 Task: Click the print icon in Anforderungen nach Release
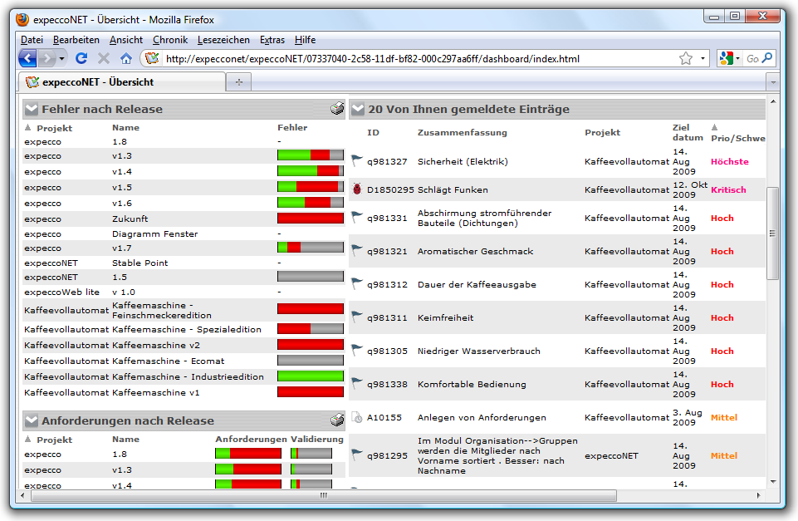336,420
